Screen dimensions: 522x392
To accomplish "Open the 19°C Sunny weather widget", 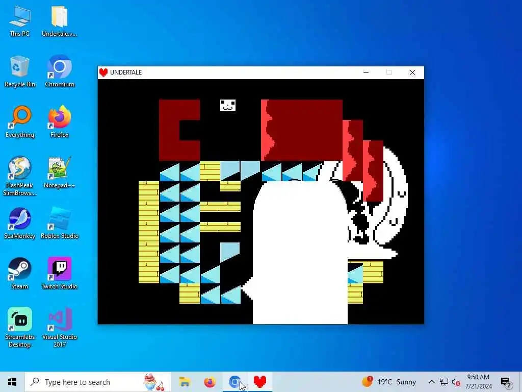I will pos(389,382).
